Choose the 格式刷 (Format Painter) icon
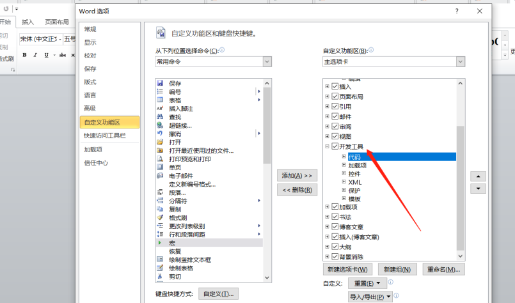Screen dimensions: 515x303 click(x=160, y=217)
